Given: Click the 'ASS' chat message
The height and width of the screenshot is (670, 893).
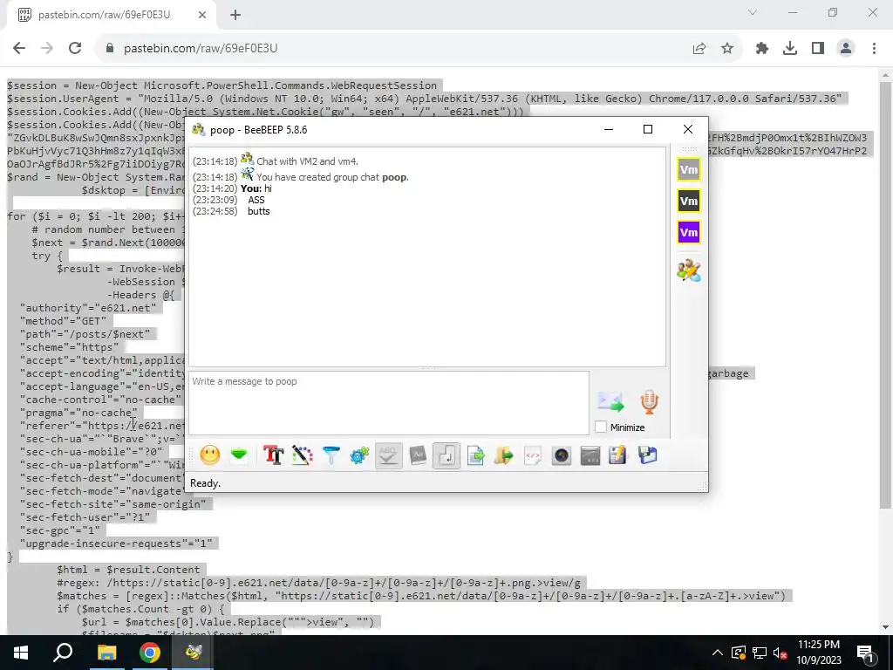Looking at the screenshot, I should [256, 200].
